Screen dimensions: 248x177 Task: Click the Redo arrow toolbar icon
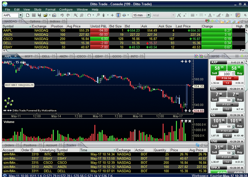point(68,15)
